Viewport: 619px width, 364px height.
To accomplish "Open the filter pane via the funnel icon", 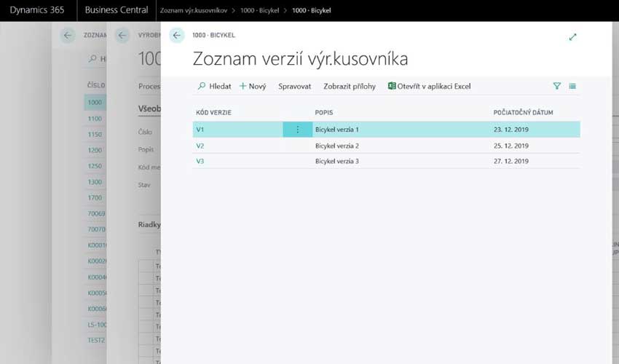I will click(x=556, y=86).
